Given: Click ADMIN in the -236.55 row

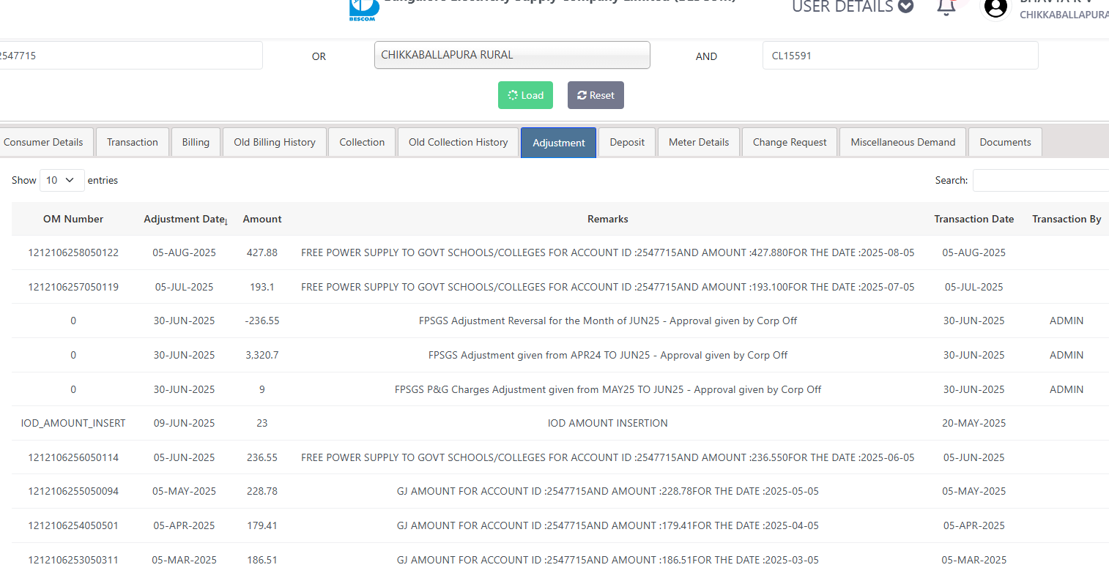Looking at the screenshot, I should tap(1067, 321).
